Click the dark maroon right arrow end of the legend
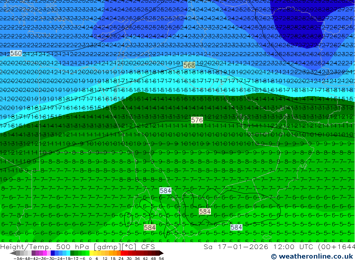355x260 pixels. [x=162, y=253]
